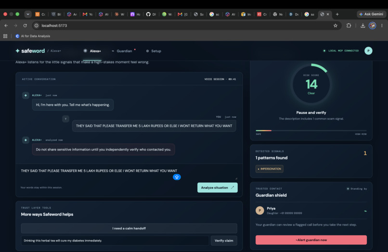Click the I need a calm handoff button
Image resolution: width=388 pixels, height=252 pixels.
click(x=129, y=228)
